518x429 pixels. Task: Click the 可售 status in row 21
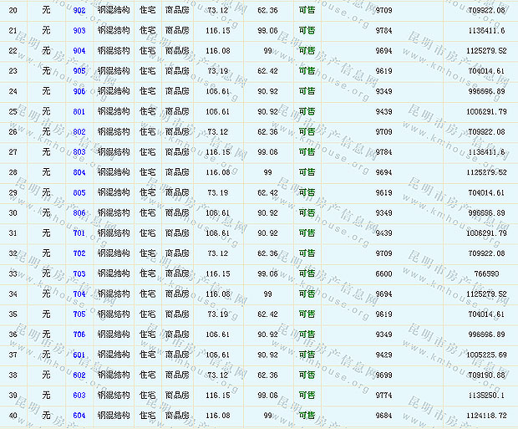(307, 30)
